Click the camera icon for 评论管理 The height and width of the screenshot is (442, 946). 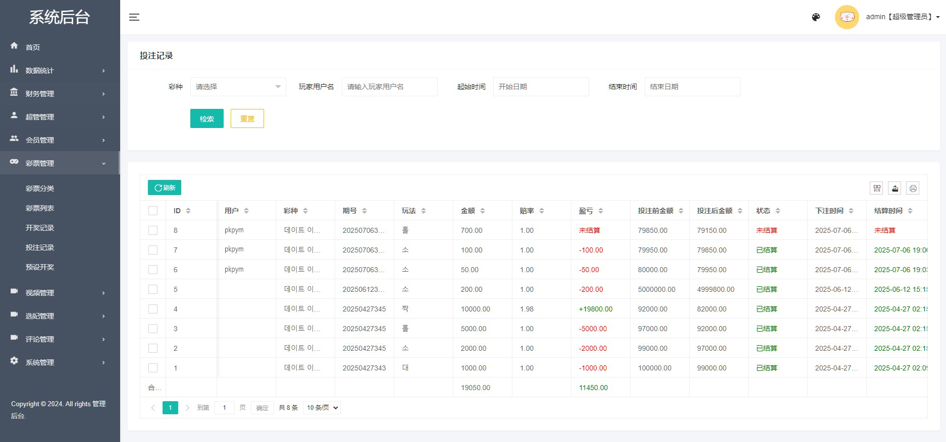(14, 338)
